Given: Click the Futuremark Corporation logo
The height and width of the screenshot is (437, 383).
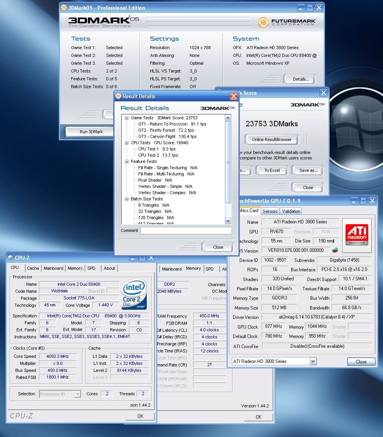Looking at the screenshot, I should [x=287, y=22].
